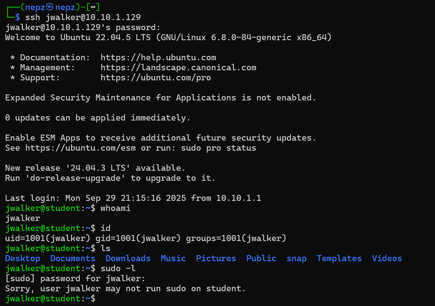This screenshot has height=306, width=435.
Task: Click the Music folder name
Action: pyautogui.click(x=173, y=258)
